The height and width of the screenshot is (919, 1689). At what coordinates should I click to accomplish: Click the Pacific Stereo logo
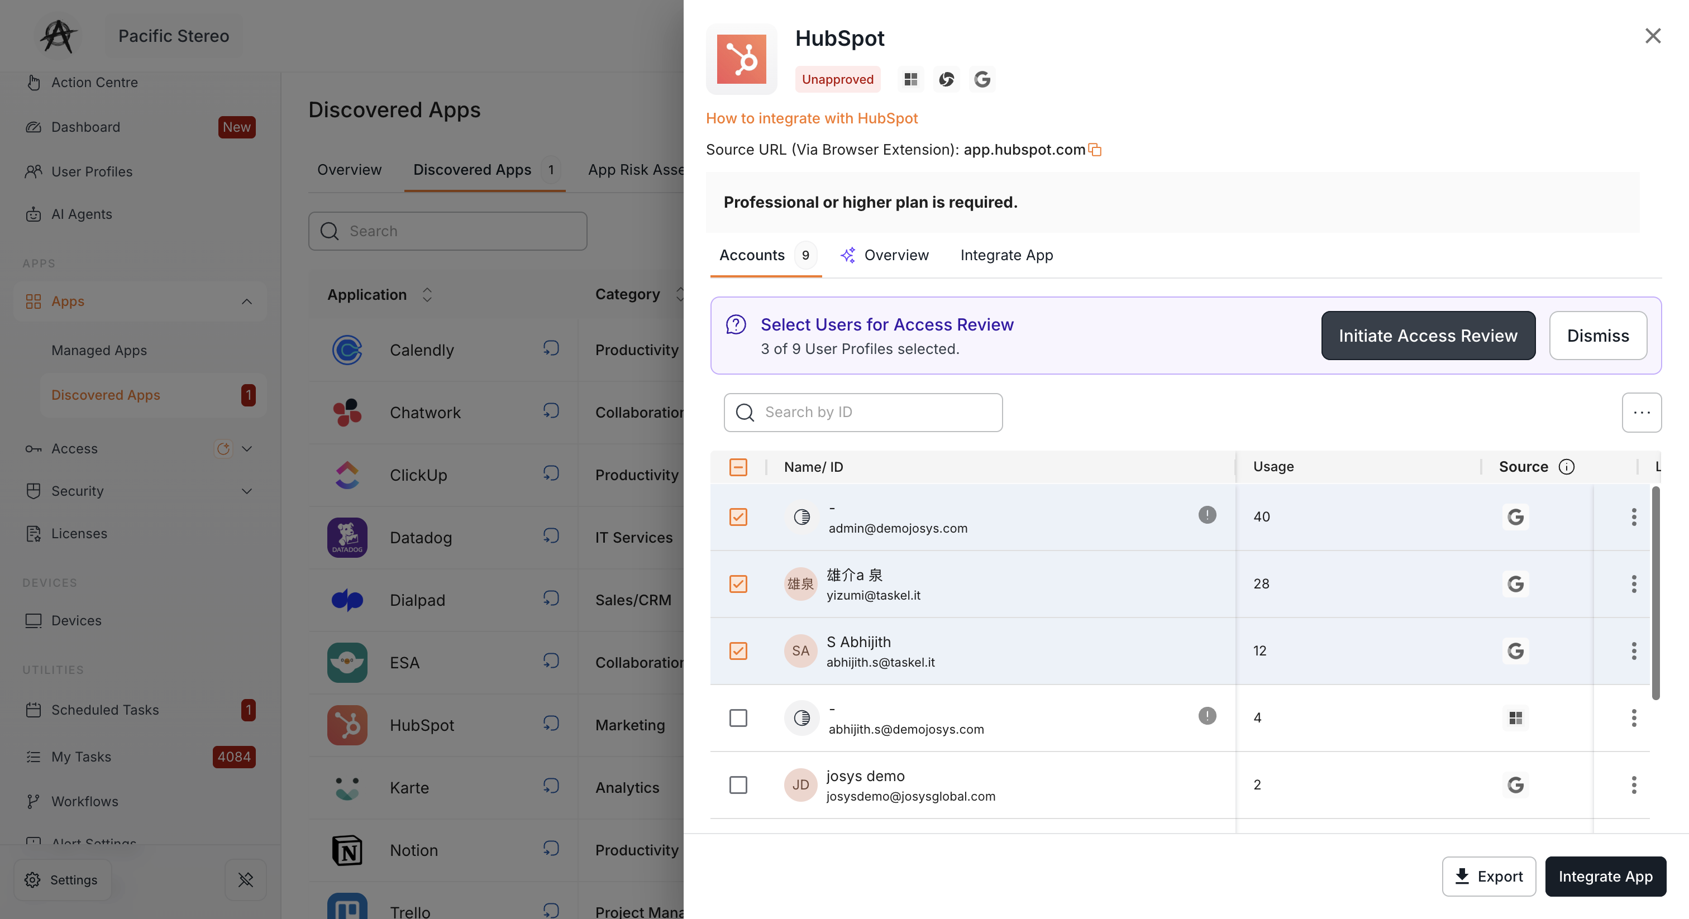tap(58, 35)
